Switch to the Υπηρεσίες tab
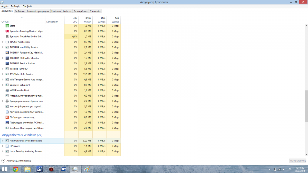The image size is (308, 173). tap(95, 11)
